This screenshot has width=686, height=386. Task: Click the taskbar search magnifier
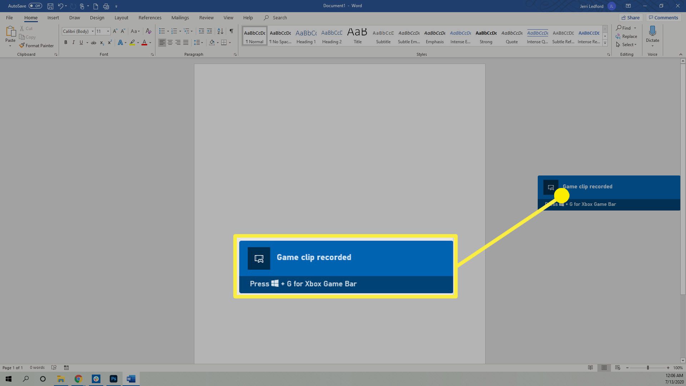point(26,379)
